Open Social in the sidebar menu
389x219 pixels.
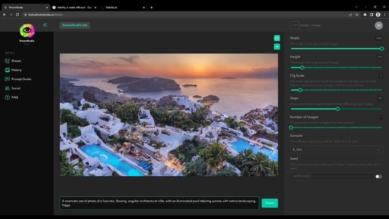point(16,88)
